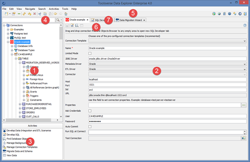The height and width of the screenshot is (162, 250).
Task: Open the Metadata Driver dropdown
Action: click(x=245, y=64)
